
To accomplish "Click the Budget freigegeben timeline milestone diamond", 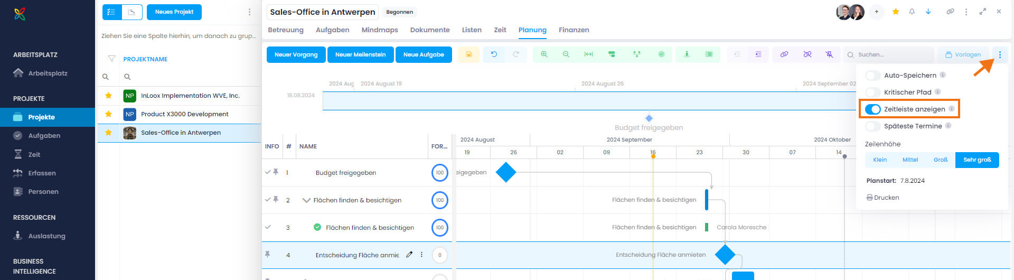I will coord(649,118).
